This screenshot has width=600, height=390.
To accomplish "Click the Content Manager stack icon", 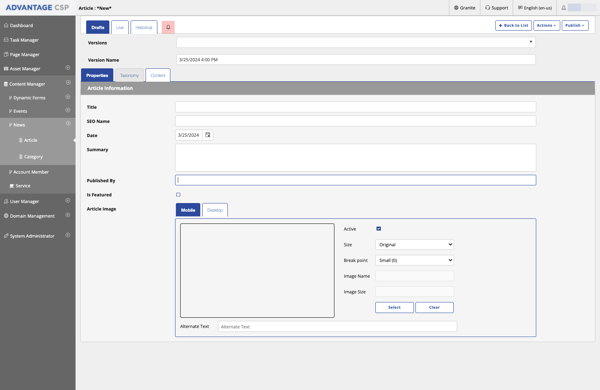I will (6, 84).
